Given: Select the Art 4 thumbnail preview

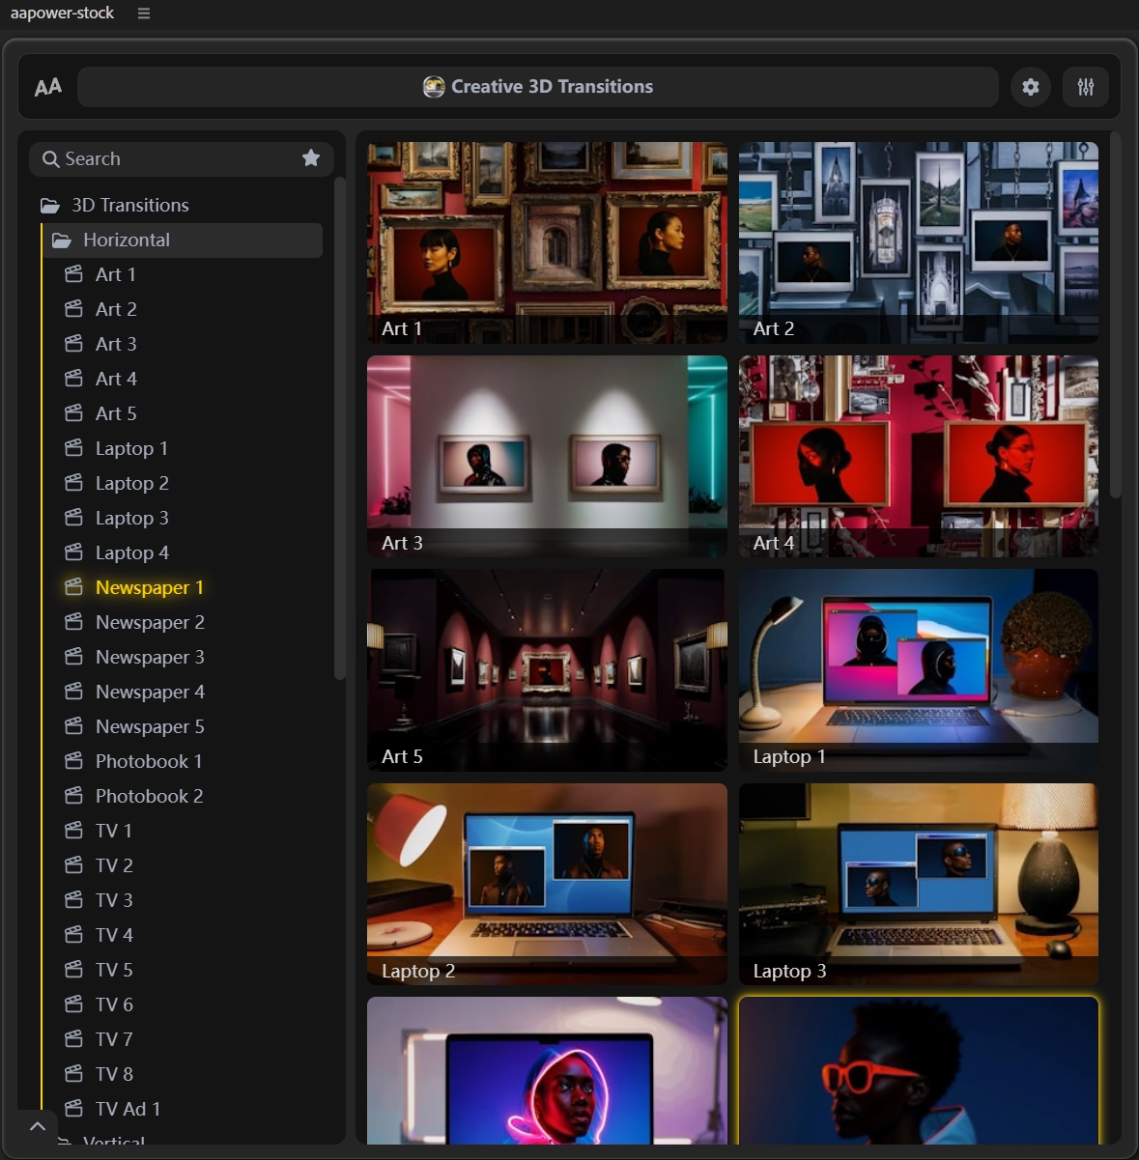Looking at the screenshot, I should coord(918,456).
